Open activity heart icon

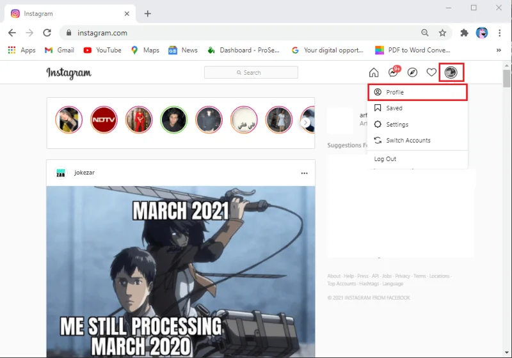[x=431, y=72]
